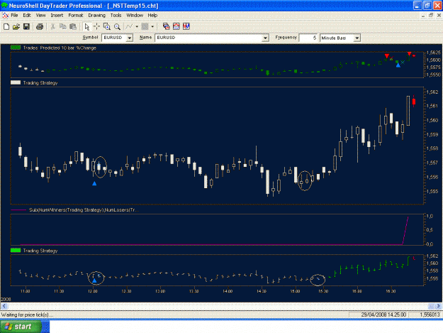Open the View menu
Viewport: 443px width, 333px height.
[40, 16]
